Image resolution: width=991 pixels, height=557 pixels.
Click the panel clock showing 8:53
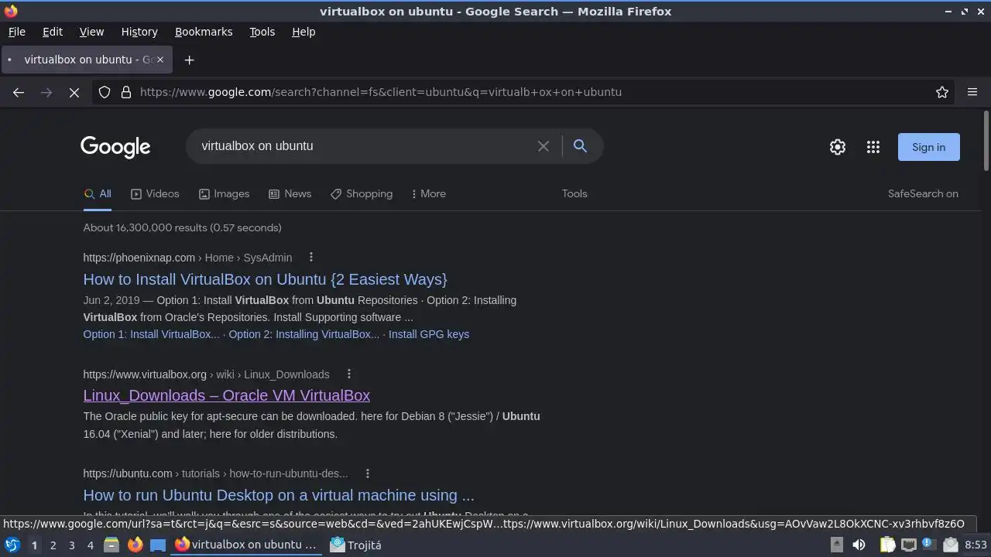[976, 545]
